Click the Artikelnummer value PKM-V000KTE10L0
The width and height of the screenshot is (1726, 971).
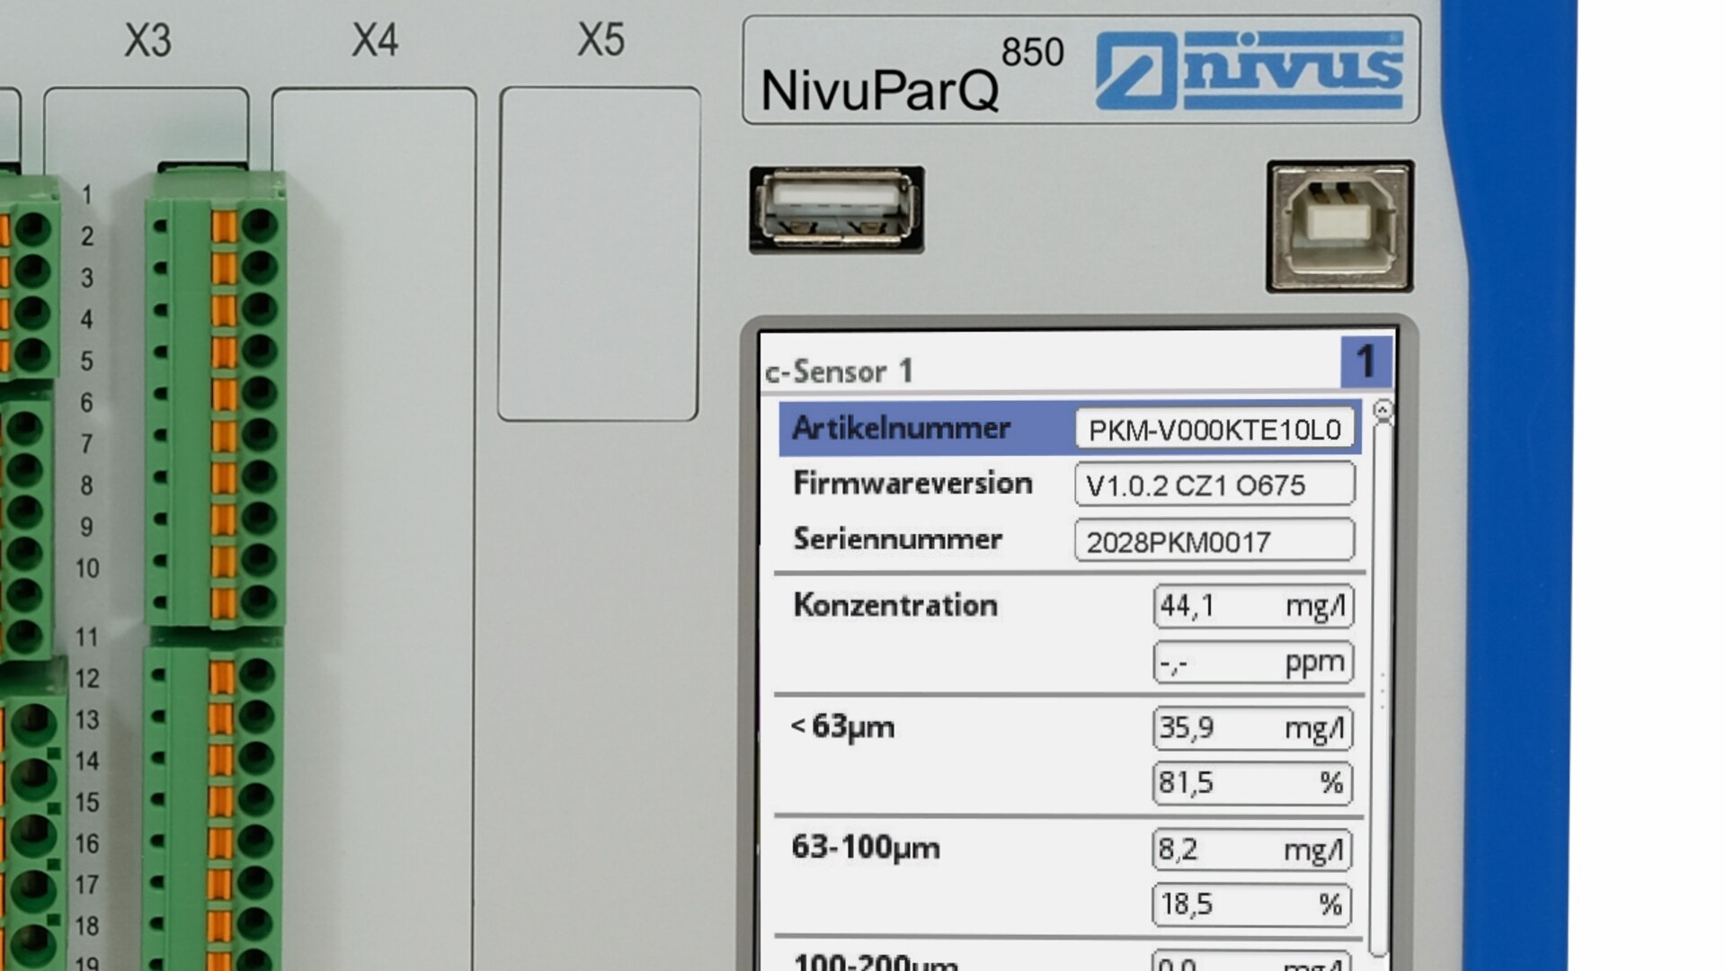coord(1214,430)
